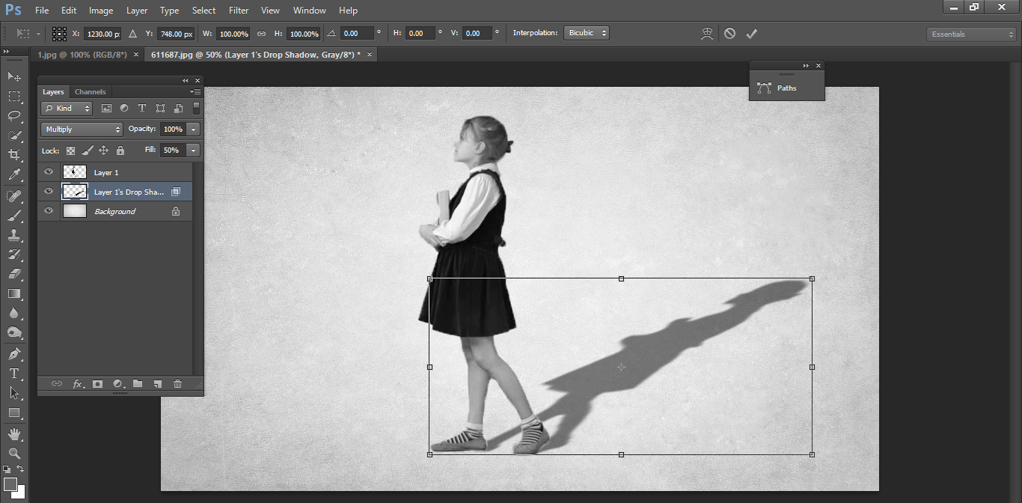Select the Pen tool

click(x=13, y=353)
